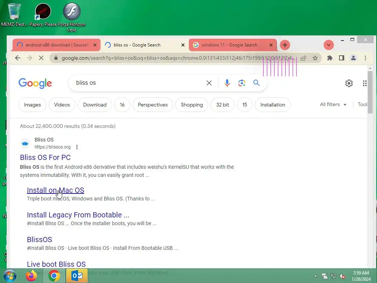This screenshot has width=377, height=283.
Task: Open Chrome extensions puzzle icon
Action: coord(330,58)
